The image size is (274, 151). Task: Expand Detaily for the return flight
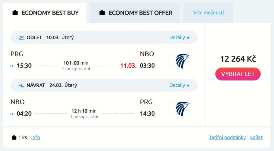(180, 85)
